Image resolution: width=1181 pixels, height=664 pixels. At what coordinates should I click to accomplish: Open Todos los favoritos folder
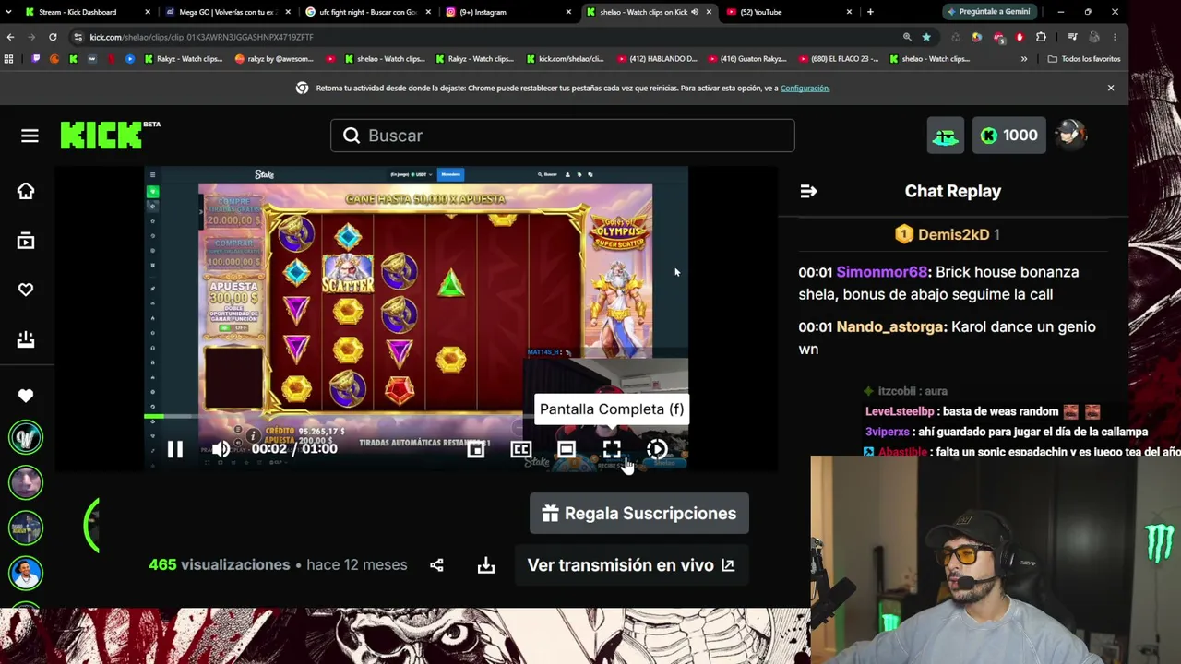pos(1085,59)
